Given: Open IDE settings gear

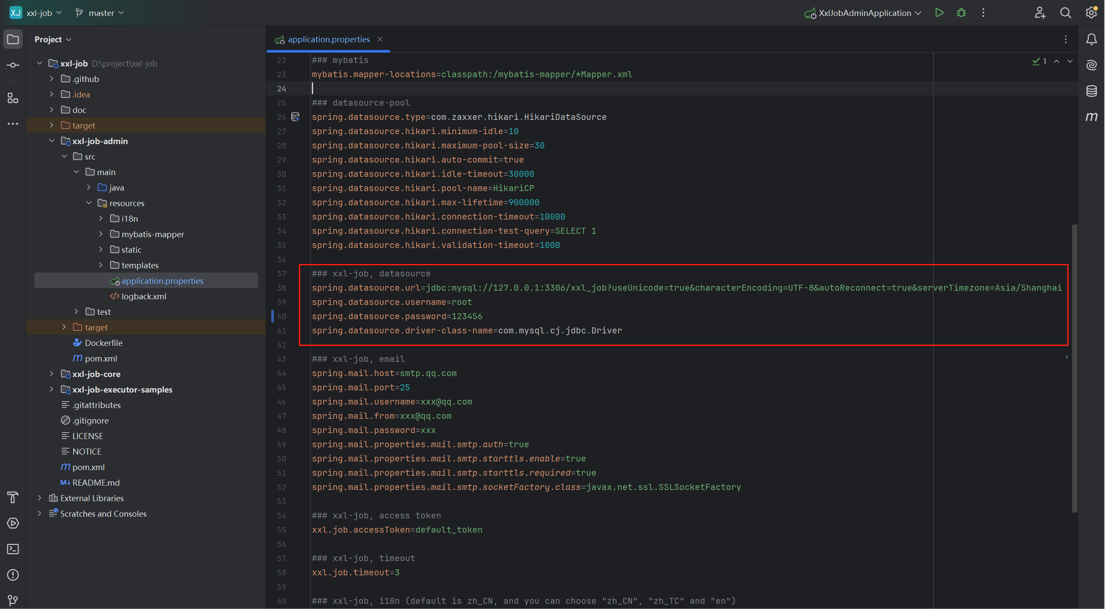Looking at the screenshot, I should coord(1091,13).
